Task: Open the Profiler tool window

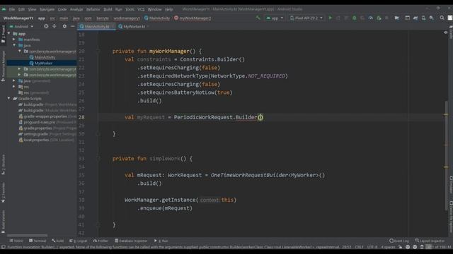Action: [101, 241]
